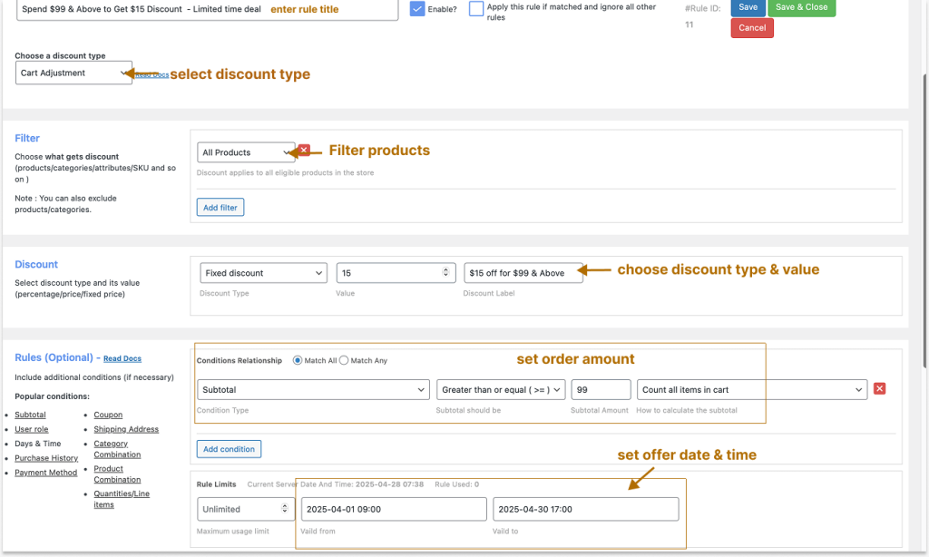Click the Filter section heading
The width and height of the screenshot is (929, 557).
click(27, 138)
